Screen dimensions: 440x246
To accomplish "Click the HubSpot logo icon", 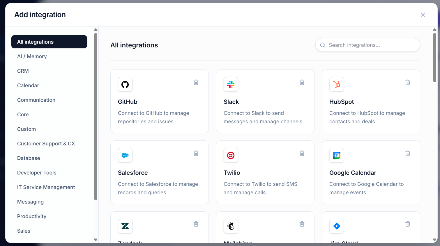I will click(x=337, y=84).
